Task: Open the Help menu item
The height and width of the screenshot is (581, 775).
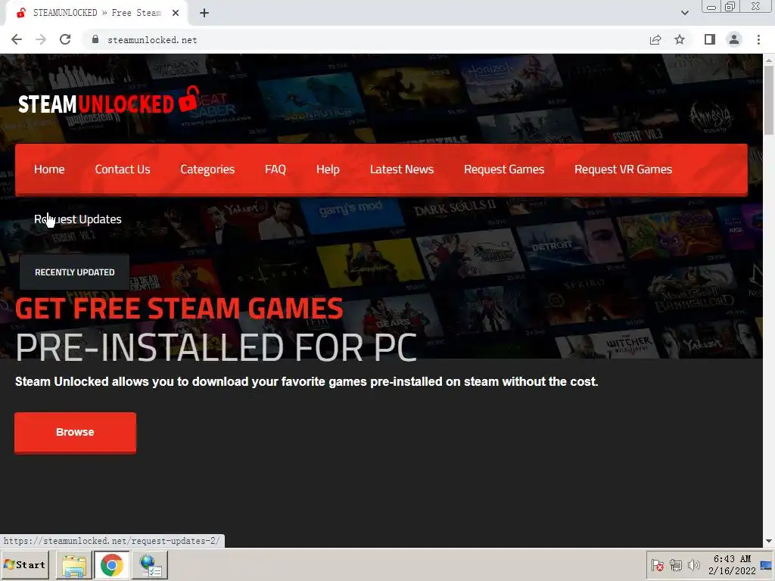Action: pyautogui.click(x=328, y=169)
